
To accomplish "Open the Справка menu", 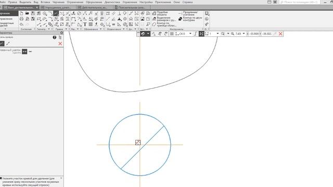I will 187,2.
